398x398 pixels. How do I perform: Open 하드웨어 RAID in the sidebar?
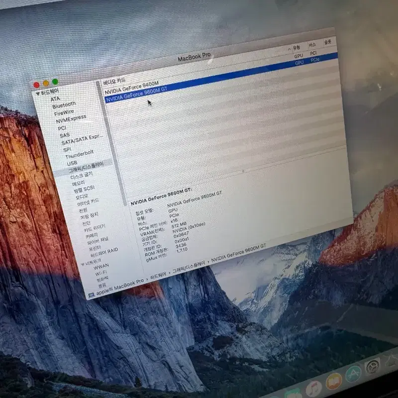(x=104, y=252)
